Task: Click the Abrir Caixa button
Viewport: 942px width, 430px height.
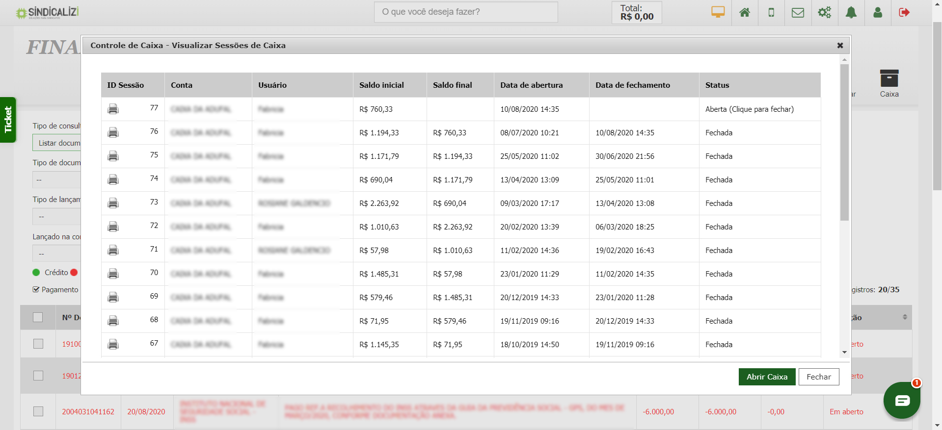Action: 766,377
